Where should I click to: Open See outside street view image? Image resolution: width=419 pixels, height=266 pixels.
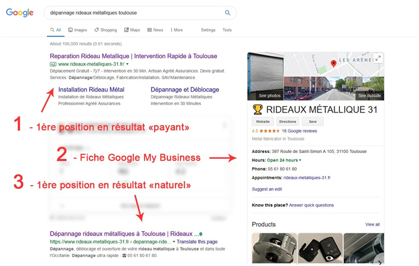334,88
